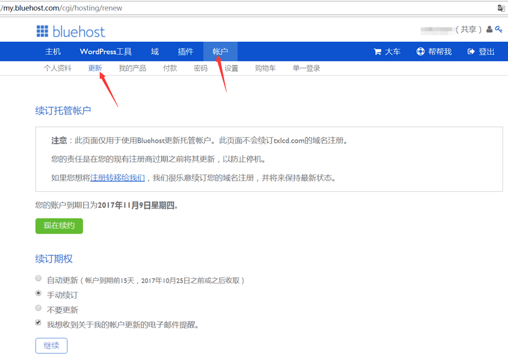
Task: Follow the 注册转移给我们 link
Action: coord(117,178)
